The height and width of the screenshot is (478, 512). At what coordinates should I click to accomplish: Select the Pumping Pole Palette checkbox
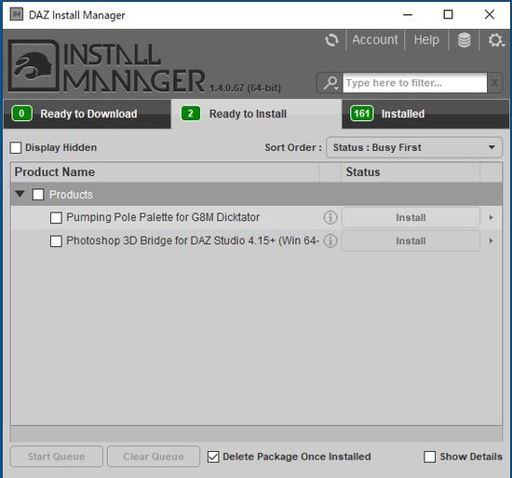pos(56,218)
